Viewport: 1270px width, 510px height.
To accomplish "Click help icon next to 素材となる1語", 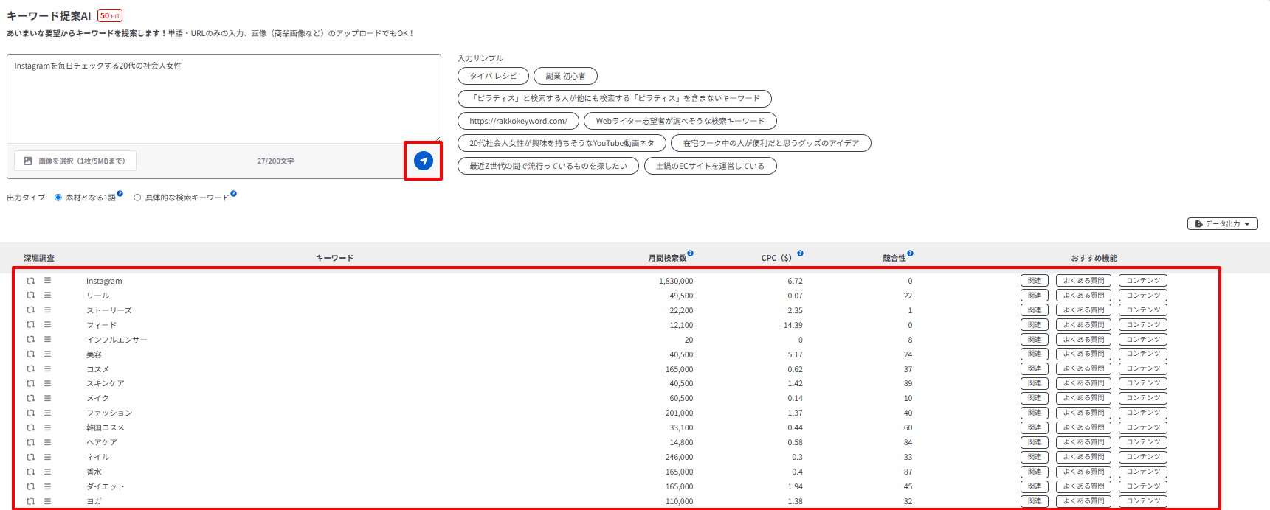I will click(x=120, y=194).
